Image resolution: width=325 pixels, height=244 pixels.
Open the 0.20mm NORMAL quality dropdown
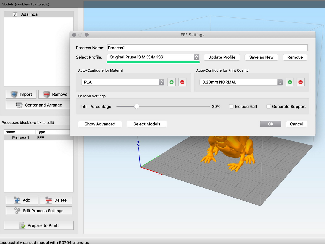coord(241,82)
